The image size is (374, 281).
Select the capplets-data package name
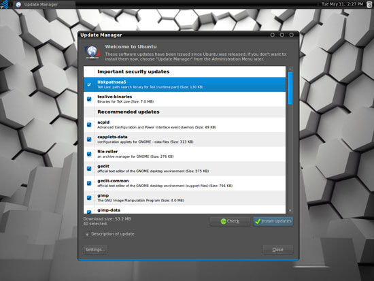pos(112,137)
